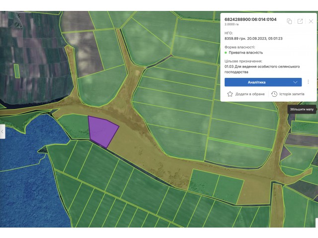Image resolution: width=318 pixels, height=238 pixels.
Task: Click the star favorite icon
Action: [230, 94]
